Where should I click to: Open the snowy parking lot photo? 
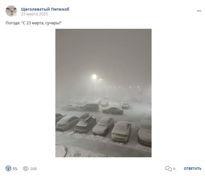pyautogui.click(x=103, y=93)
